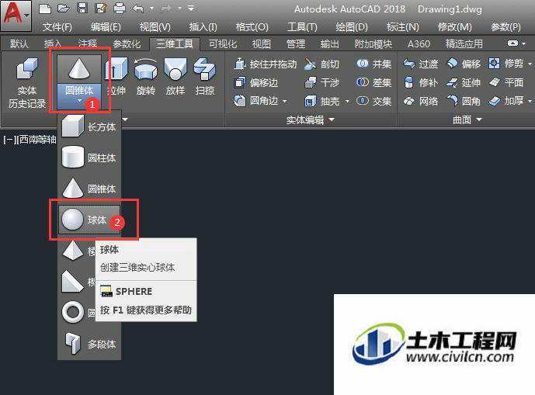Switch to the 输出 ribbon tab
The height and width of the screenshot is (395, 535).
click(329, 44)
